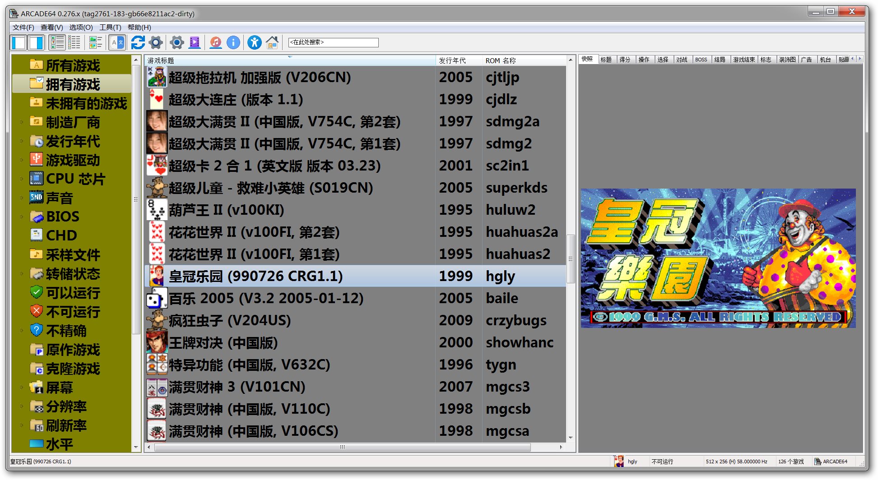This screenshot has height=480, width=878.
Task: Click the 原作游戏 folder icon
Action: pos(36,350)
